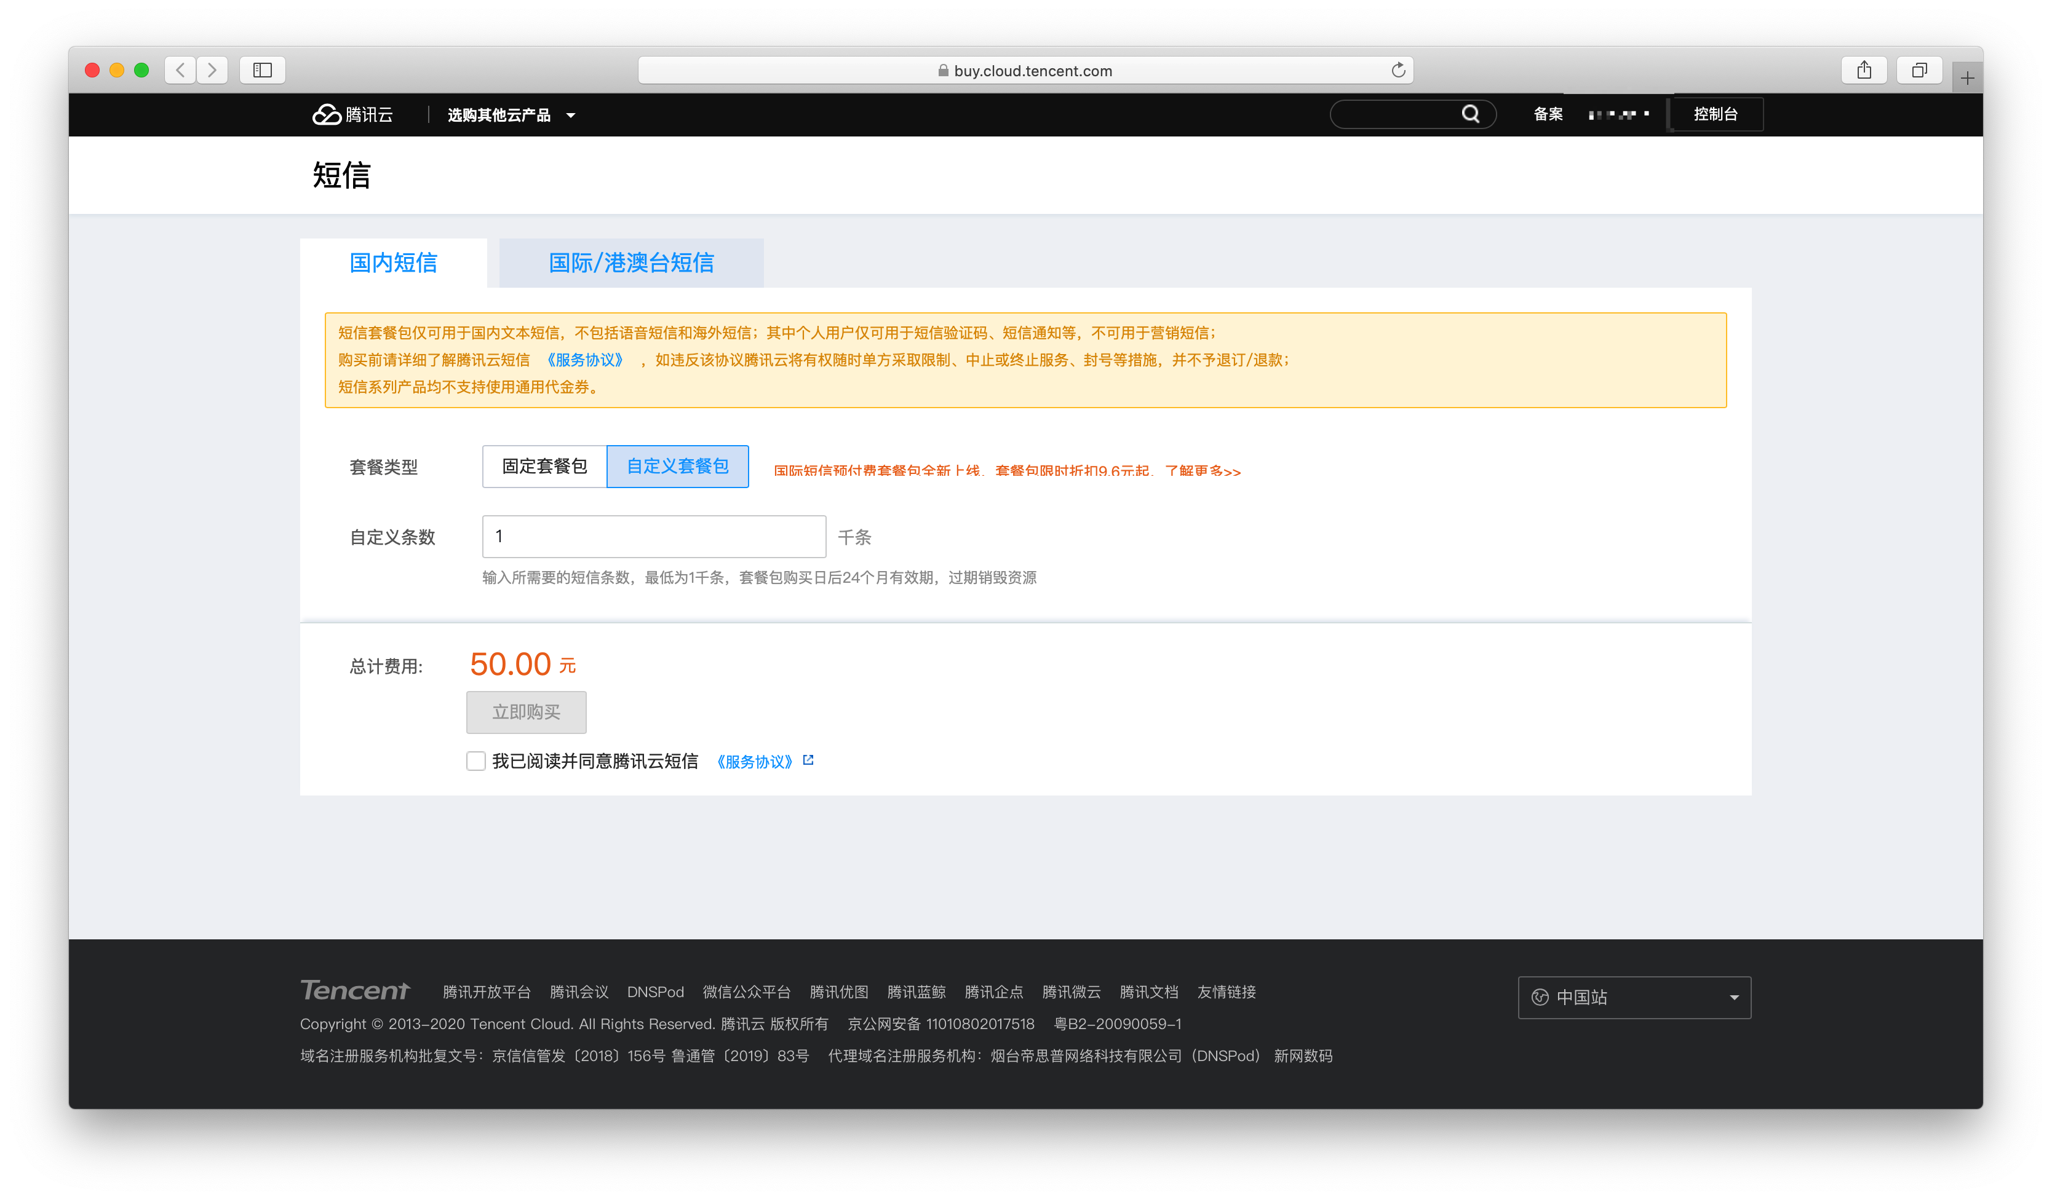This screenshot has height=1200, width=2052.
Task: Open 腾讯文档 footer link
Action: [x=1148, y=992]
